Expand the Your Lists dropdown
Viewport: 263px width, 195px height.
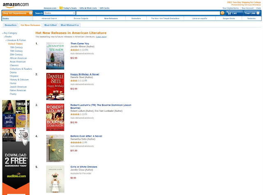click(x=258, y=13)
